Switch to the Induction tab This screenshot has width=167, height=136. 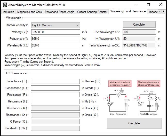tap(9, 12)
